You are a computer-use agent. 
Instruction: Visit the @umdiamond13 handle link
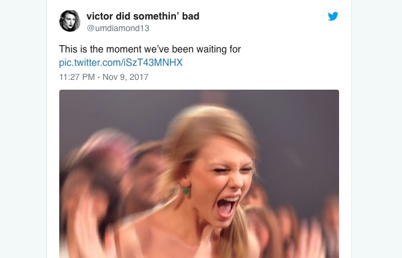click(118, 28)
